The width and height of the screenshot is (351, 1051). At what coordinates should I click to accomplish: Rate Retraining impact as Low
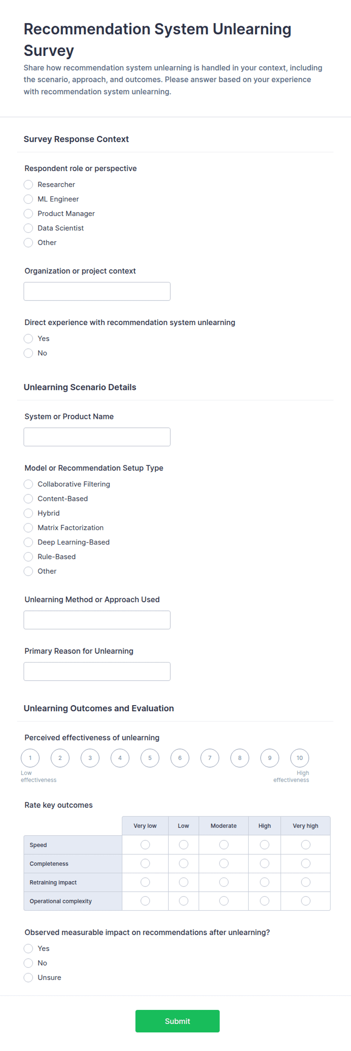[184, 882]
